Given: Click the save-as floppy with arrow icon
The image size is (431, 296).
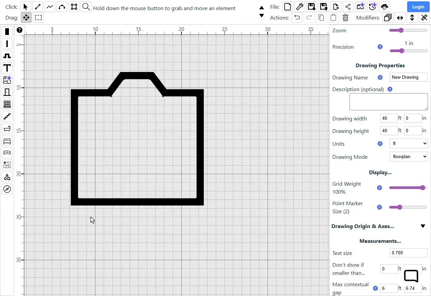Looking at the screenshot, I should [x=324, y=7].
